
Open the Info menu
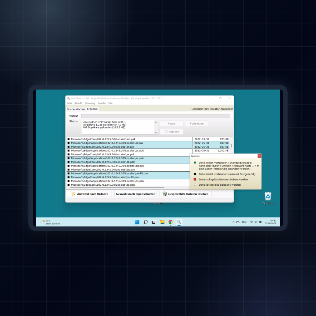(x=110, y=103)
